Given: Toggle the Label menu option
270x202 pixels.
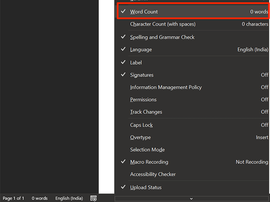Looking at the screenshot, I should tap(136, 63).
